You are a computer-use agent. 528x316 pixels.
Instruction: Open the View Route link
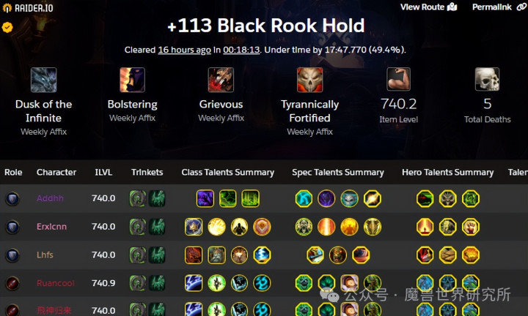click(x=429, y=7)
